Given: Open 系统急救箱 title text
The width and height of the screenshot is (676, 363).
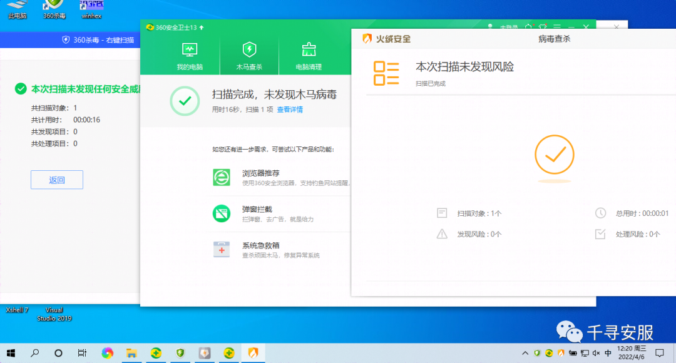Looking at the screenshot, I should tap(261, 245).
